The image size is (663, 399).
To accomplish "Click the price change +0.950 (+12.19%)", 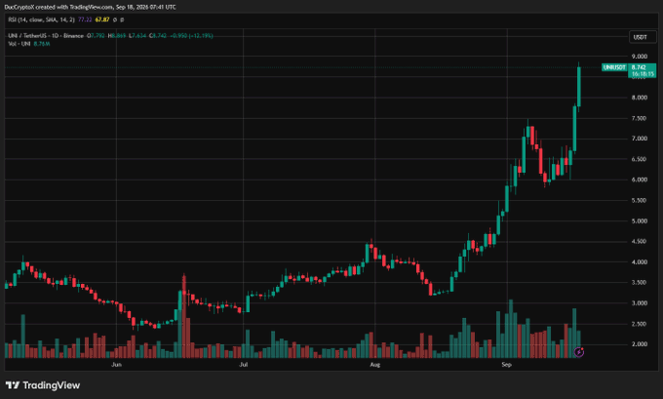I will [x=191, y=36].
